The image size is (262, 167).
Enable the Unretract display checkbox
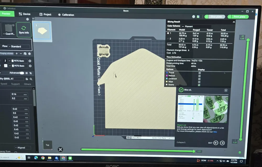(x=199, y=79)
